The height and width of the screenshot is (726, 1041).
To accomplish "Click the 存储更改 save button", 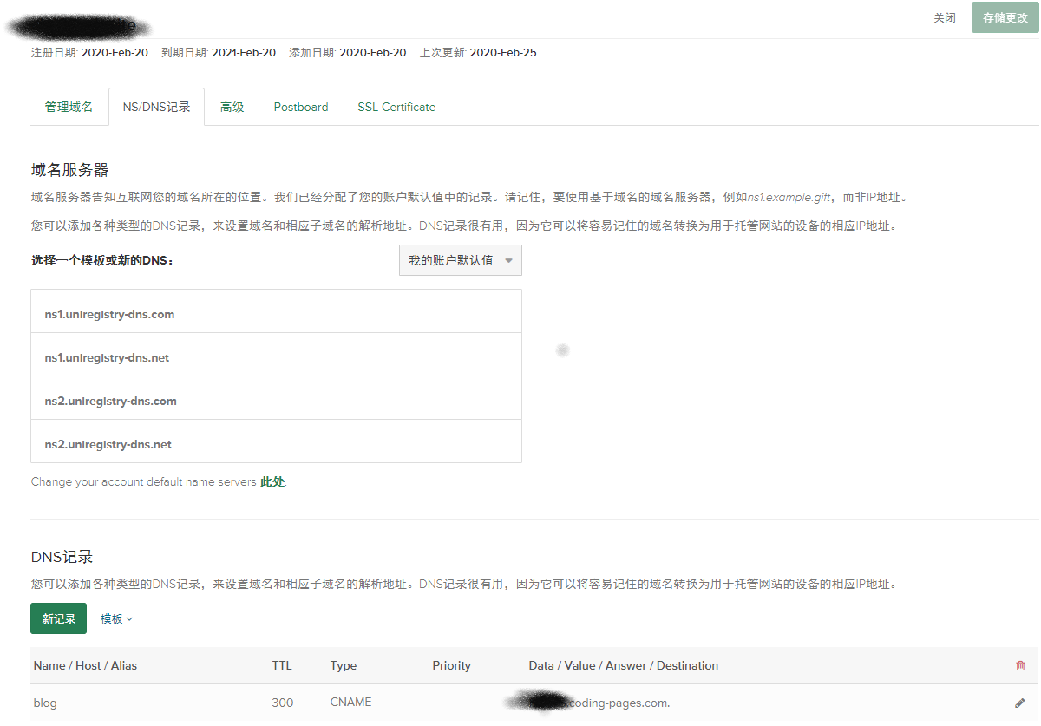I will click(1005, 17).
